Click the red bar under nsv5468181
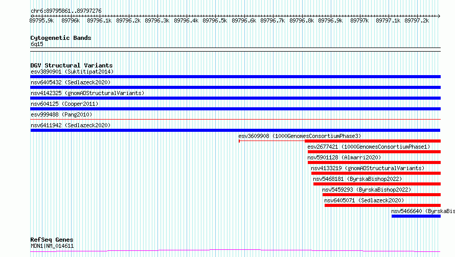Viewport: 455px width, 257px height. 377,184
